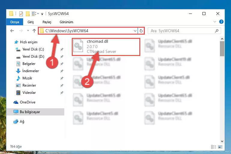Refresh the SysWOW64 folder
The image size is (231, 154).
(141, 31)
